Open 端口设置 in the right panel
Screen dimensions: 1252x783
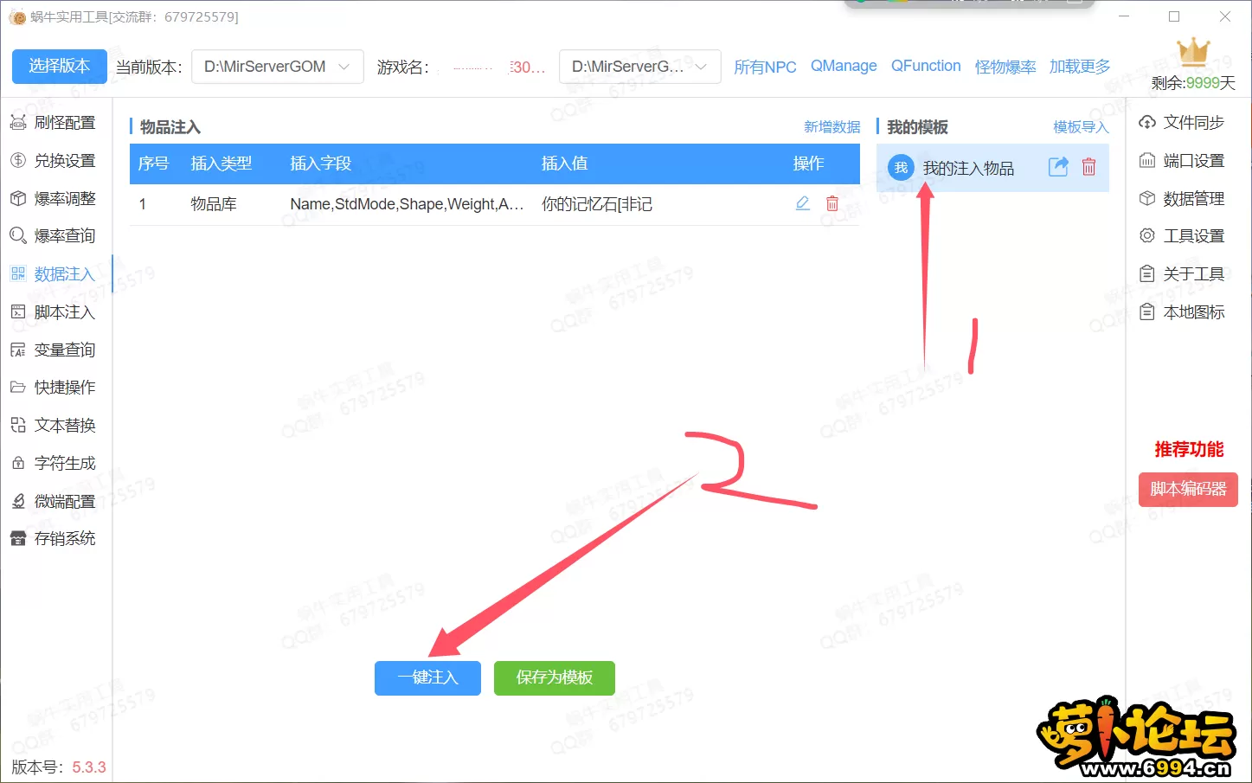(1182, 161)
